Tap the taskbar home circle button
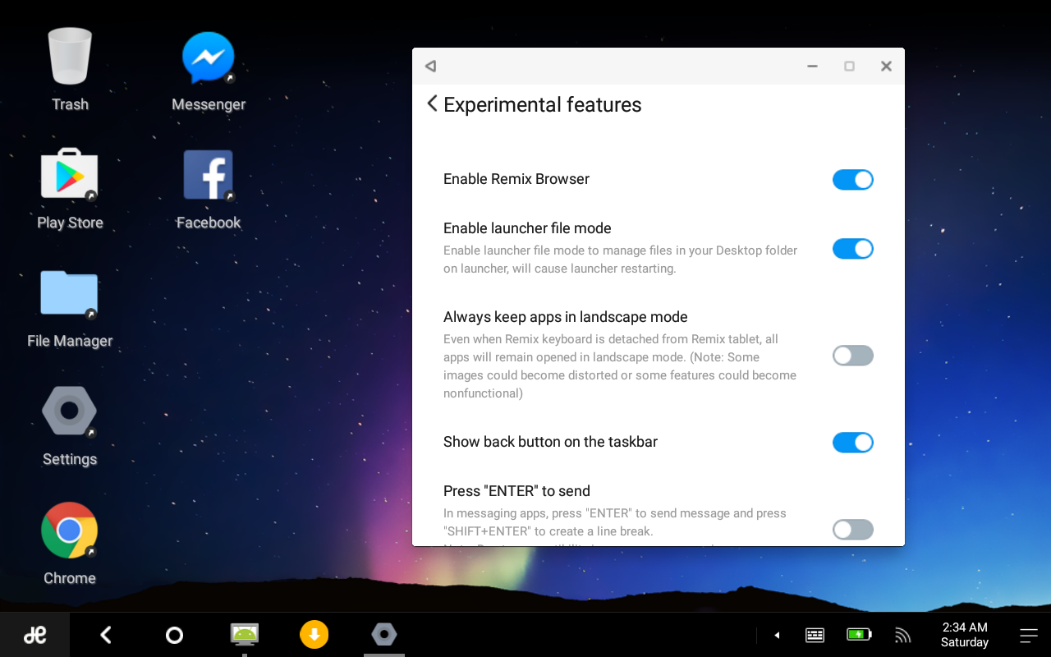This screenshot has width=1051, height=657. (x=174, y=635)
